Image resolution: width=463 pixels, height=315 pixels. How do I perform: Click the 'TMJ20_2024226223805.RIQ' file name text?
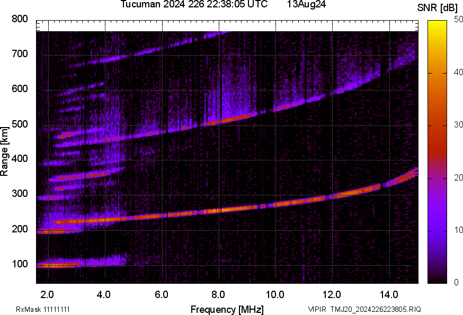(x=376, y=309)
